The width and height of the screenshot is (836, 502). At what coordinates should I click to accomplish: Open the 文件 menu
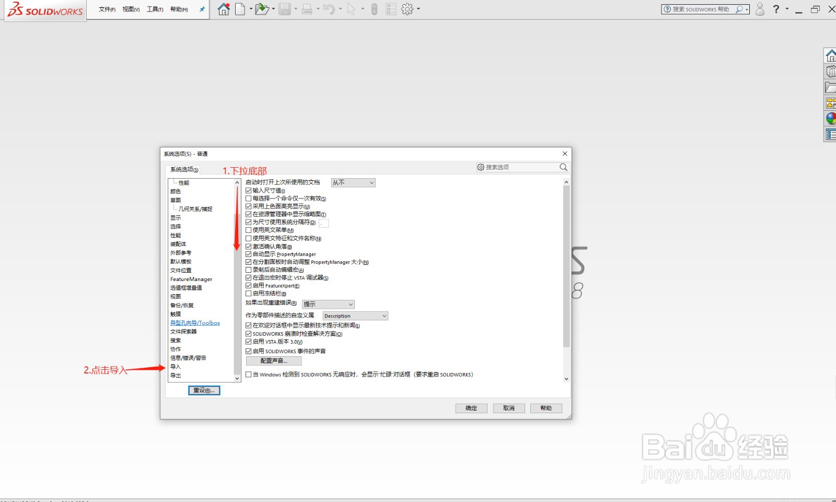pos(107,9)
